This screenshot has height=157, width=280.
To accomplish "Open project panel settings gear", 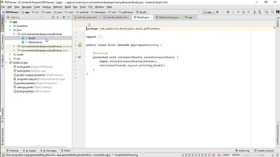I will click(64, 17).
